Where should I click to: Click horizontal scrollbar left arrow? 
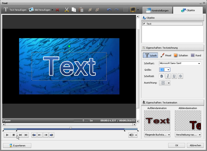click(4, 124)
